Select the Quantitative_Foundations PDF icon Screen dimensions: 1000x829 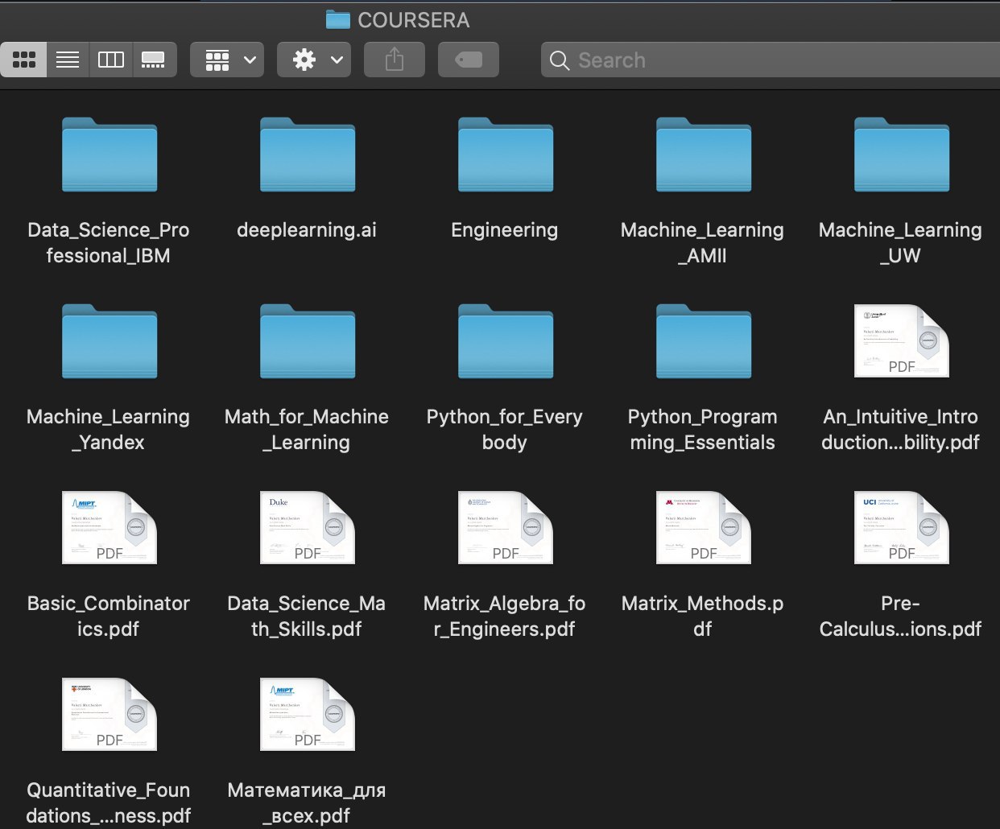pos(110,714)
